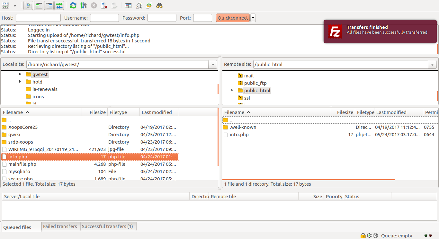This screenshot has width=439, height=239.
Task: Toggle the message log display
Action: 28,5
